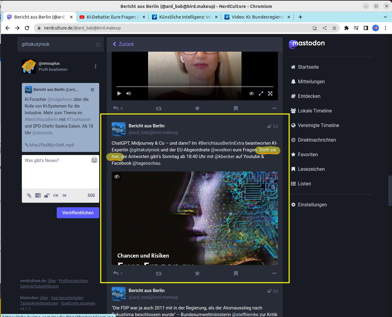Open Lesezeichen in the navigation
Viewport: 392px width, 317px height.
click(x=308, y=169)
